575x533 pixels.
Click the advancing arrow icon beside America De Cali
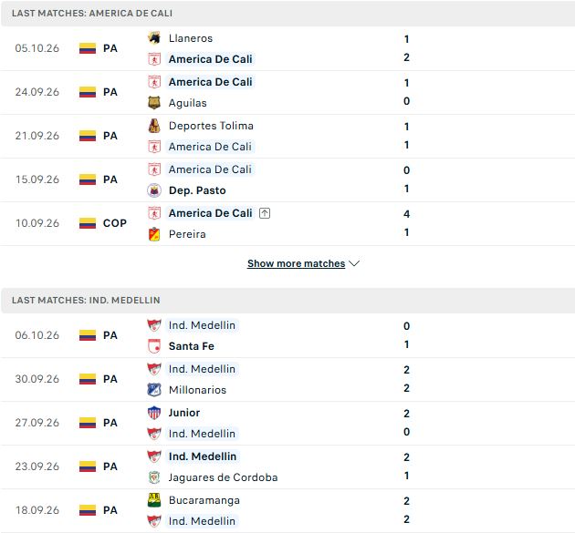tap(265, 213)
